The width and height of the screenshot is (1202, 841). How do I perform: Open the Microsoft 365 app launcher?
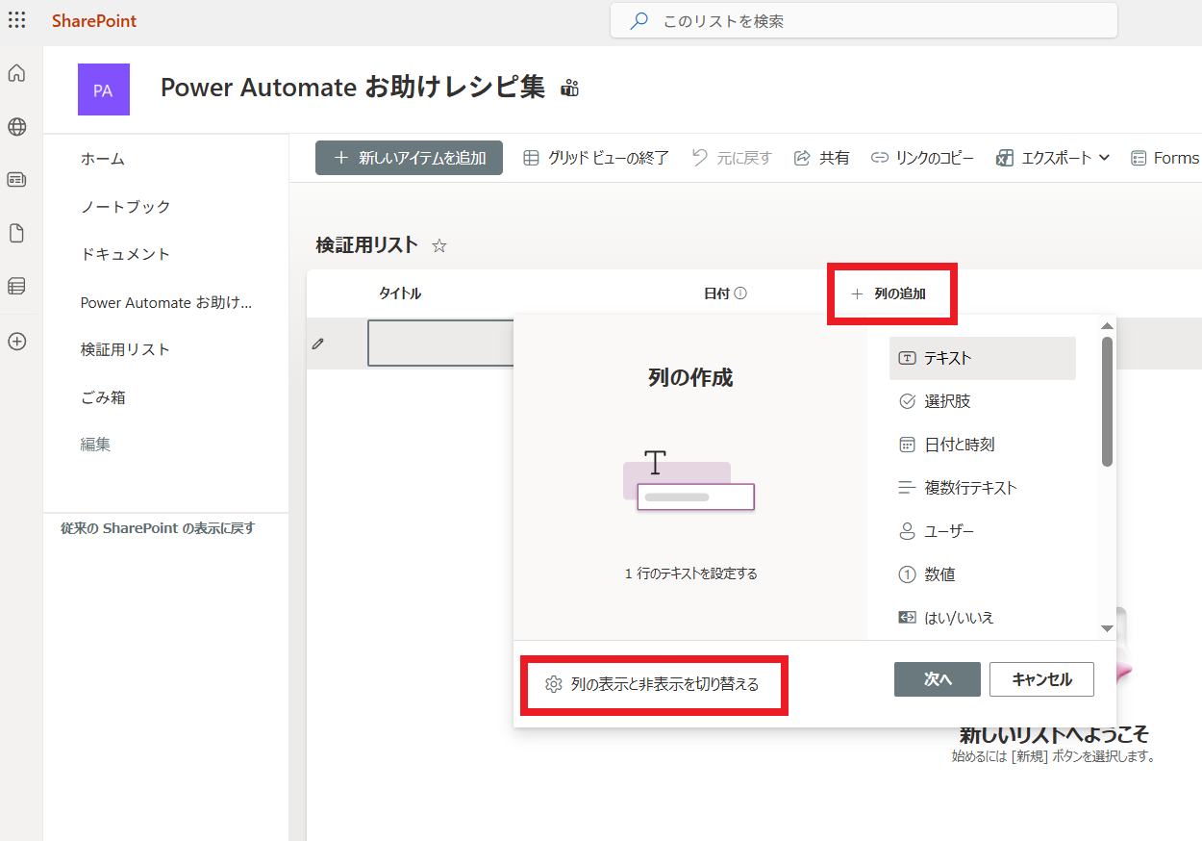16,19
